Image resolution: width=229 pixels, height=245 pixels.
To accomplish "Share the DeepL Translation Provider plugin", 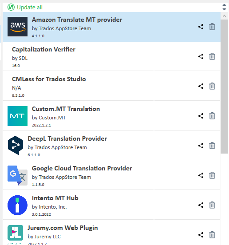I will click(201, 146).
